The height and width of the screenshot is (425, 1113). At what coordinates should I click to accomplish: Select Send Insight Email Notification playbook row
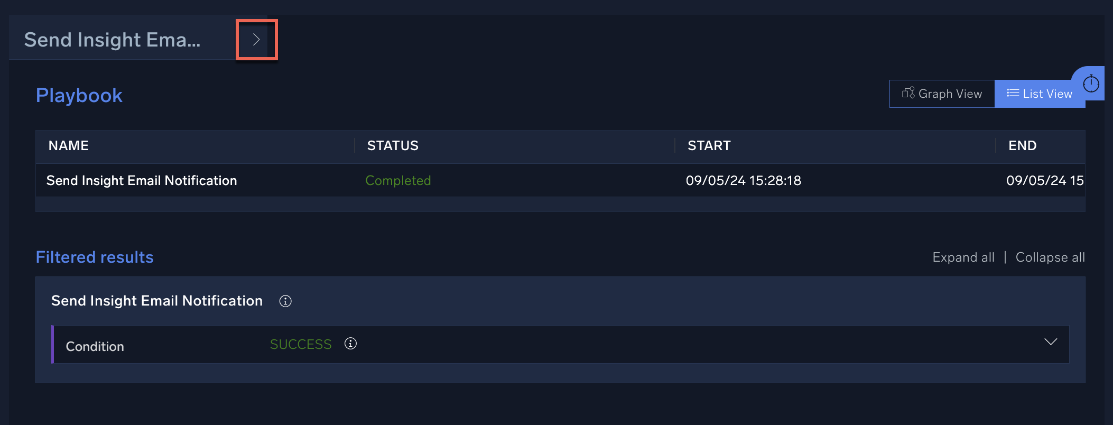pos(142,181)
